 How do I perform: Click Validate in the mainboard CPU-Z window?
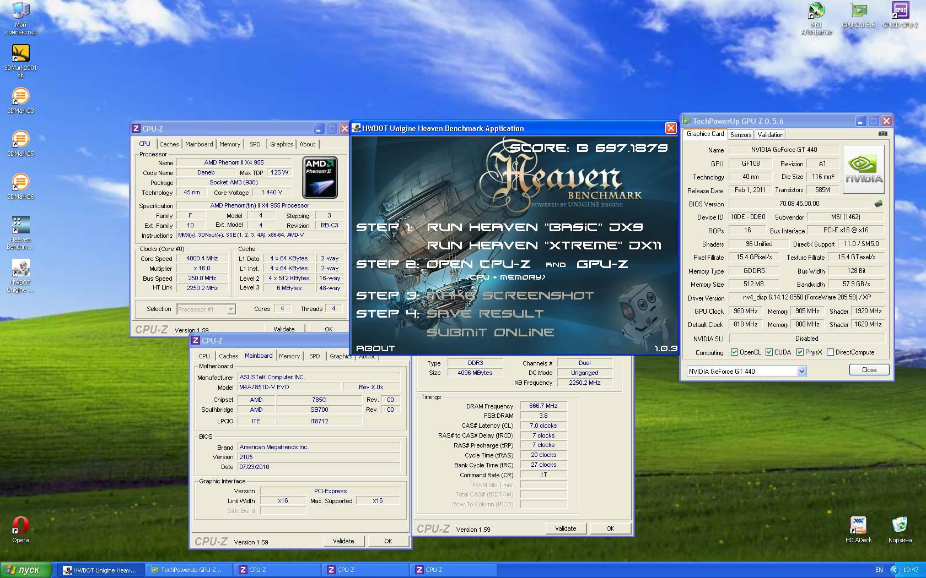pyautogui.click(x=343, y=541)
